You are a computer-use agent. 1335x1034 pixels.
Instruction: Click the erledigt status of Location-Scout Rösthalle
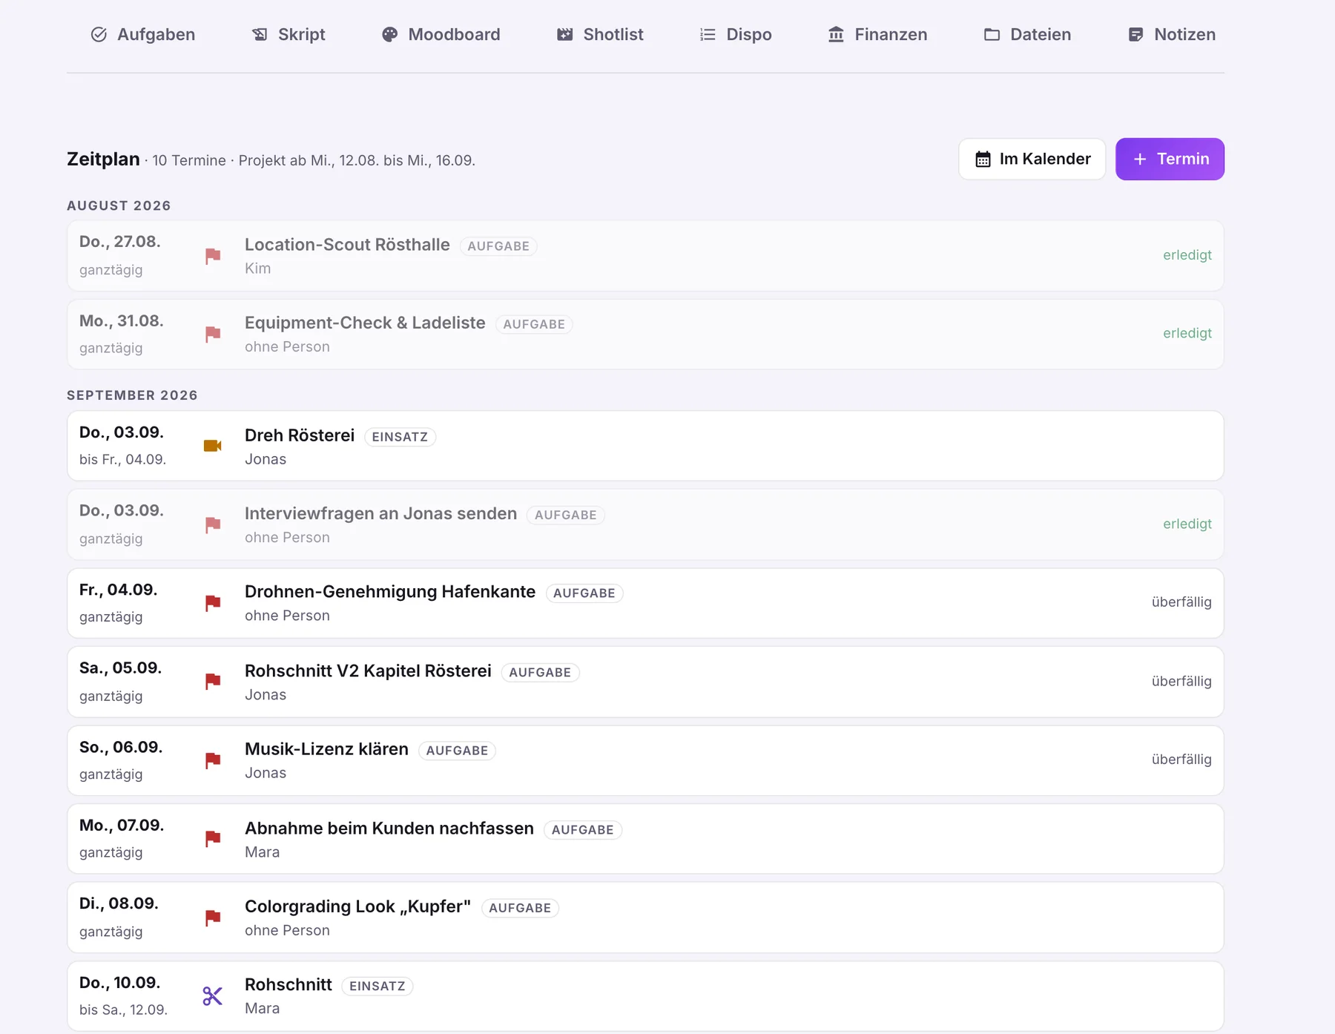(x=1187, y=255)
